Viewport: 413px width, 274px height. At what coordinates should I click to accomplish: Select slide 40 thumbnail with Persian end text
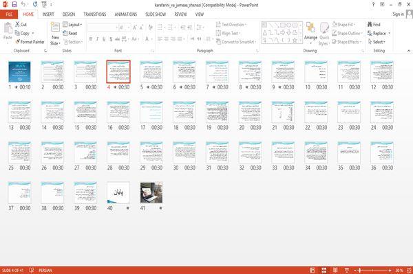(118, 192)
